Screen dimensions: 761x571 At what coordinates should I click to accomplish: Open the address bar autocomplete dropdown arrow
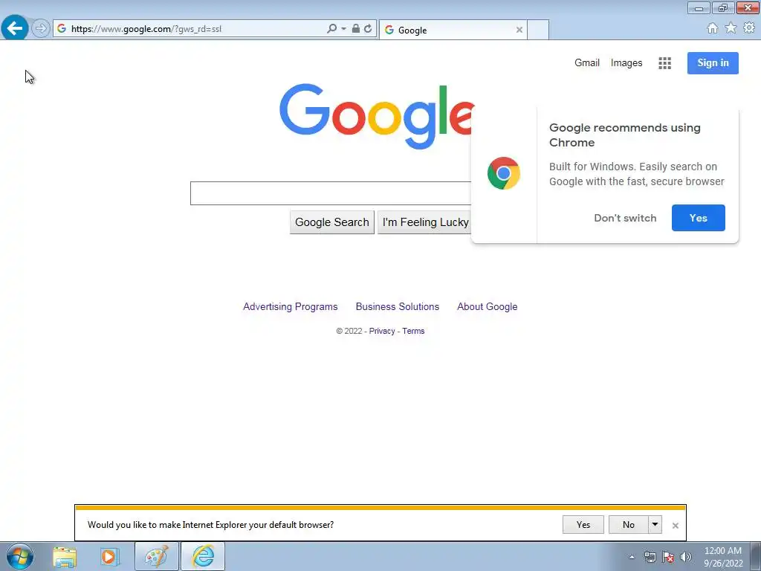tap(343, 29)
